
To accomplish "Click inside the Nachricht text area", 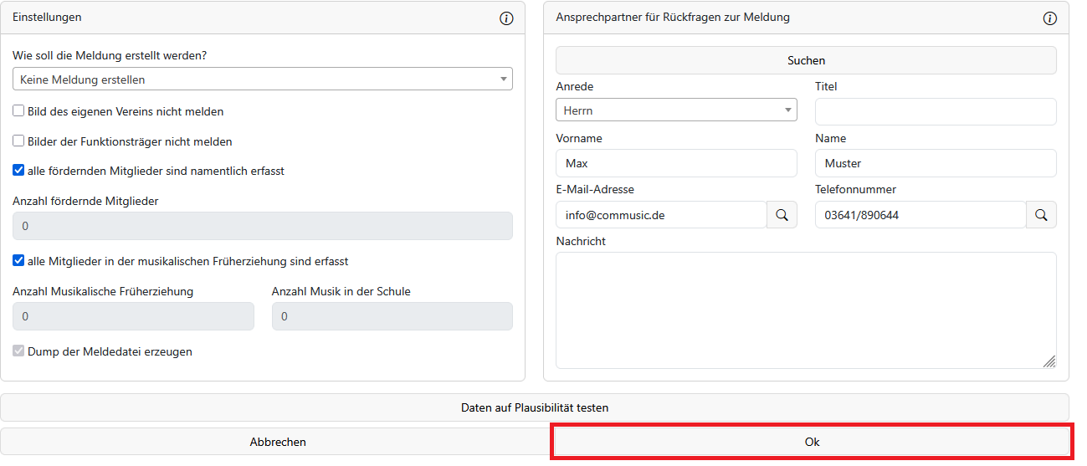I will point(805,310).
